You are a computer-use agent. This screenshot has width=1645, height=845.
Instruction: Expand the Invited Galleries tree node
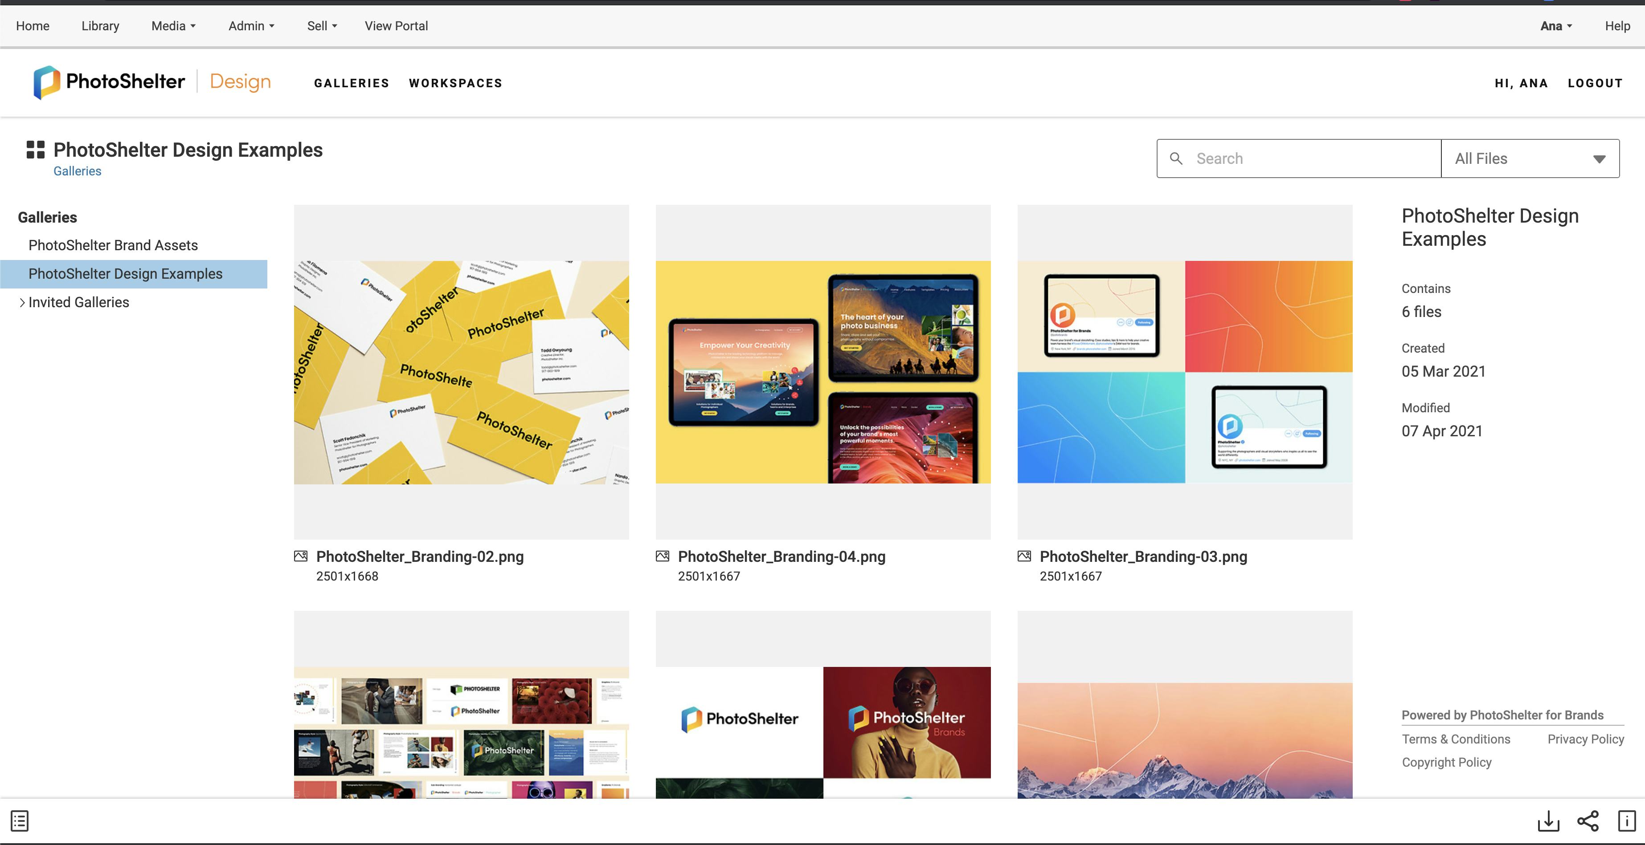[22, 302]
